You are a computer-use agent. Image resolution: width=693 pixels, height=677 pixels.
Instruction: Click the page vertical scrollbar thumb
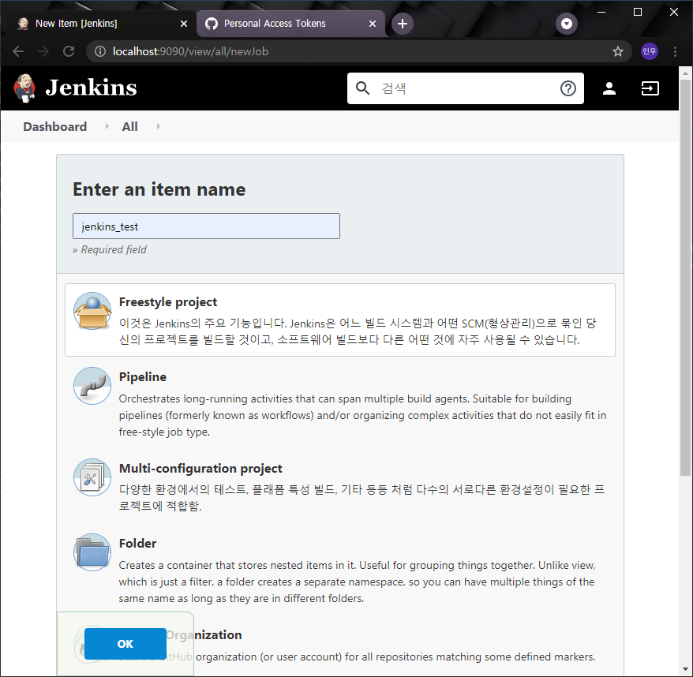tap(685, 277)
